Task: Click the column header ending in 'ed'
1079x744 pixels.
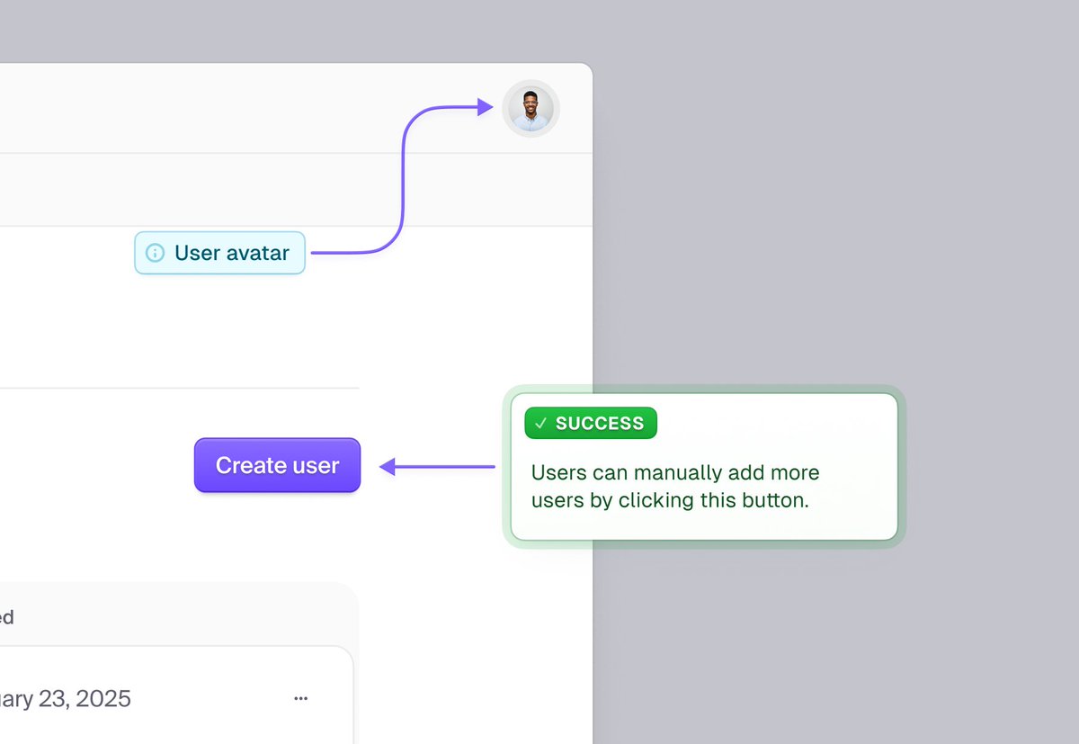Action: click(7, 616)
